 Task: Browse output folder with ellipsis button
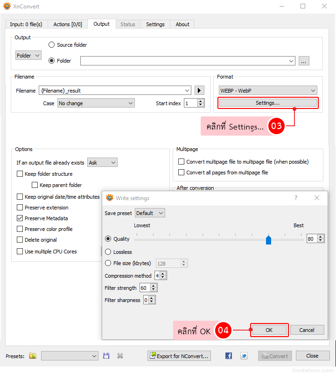pyautogui.click(x=304, y=61)
